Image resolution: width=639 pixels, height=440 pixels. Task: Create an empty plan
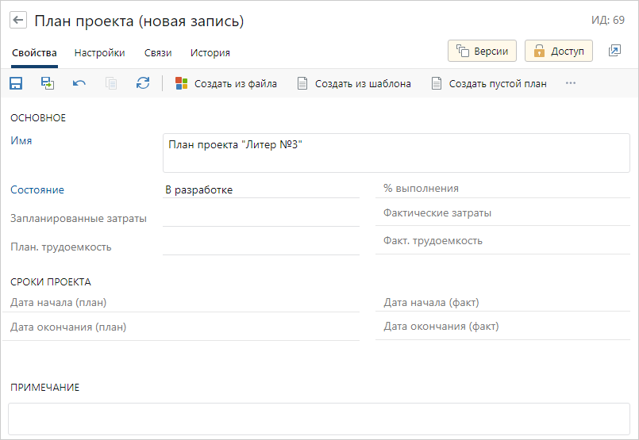pos(489,83)
